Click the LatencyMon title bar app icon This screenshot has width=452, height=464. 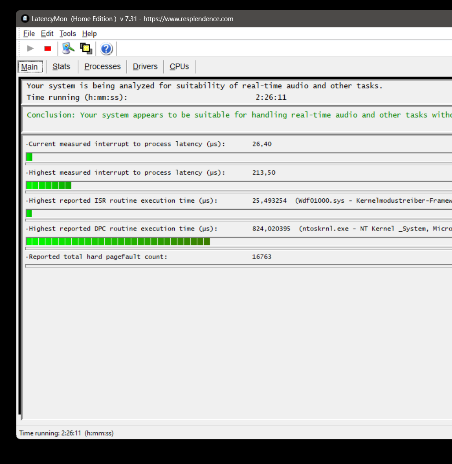[25, 18]
